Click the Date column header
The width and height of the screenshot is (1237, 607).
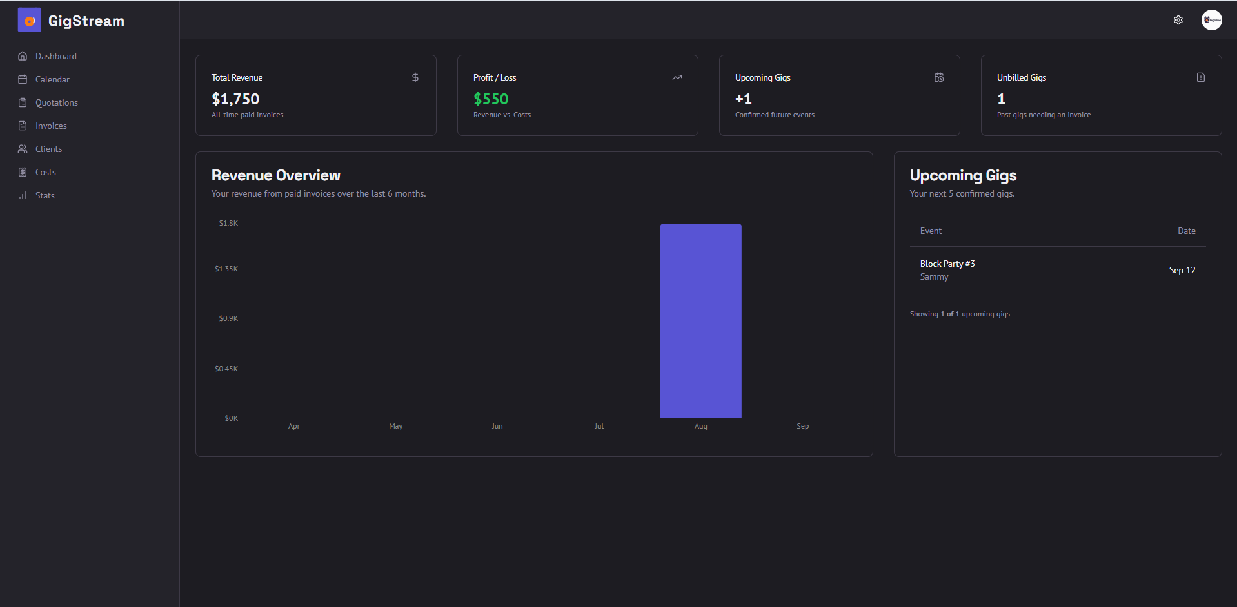1186,231
